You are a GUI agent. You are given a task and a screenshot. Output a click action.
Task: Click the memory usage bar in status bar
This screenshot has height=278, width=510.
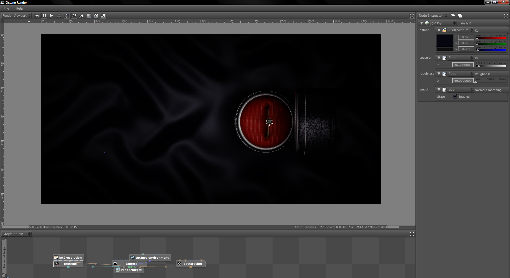tap(401, 227)
